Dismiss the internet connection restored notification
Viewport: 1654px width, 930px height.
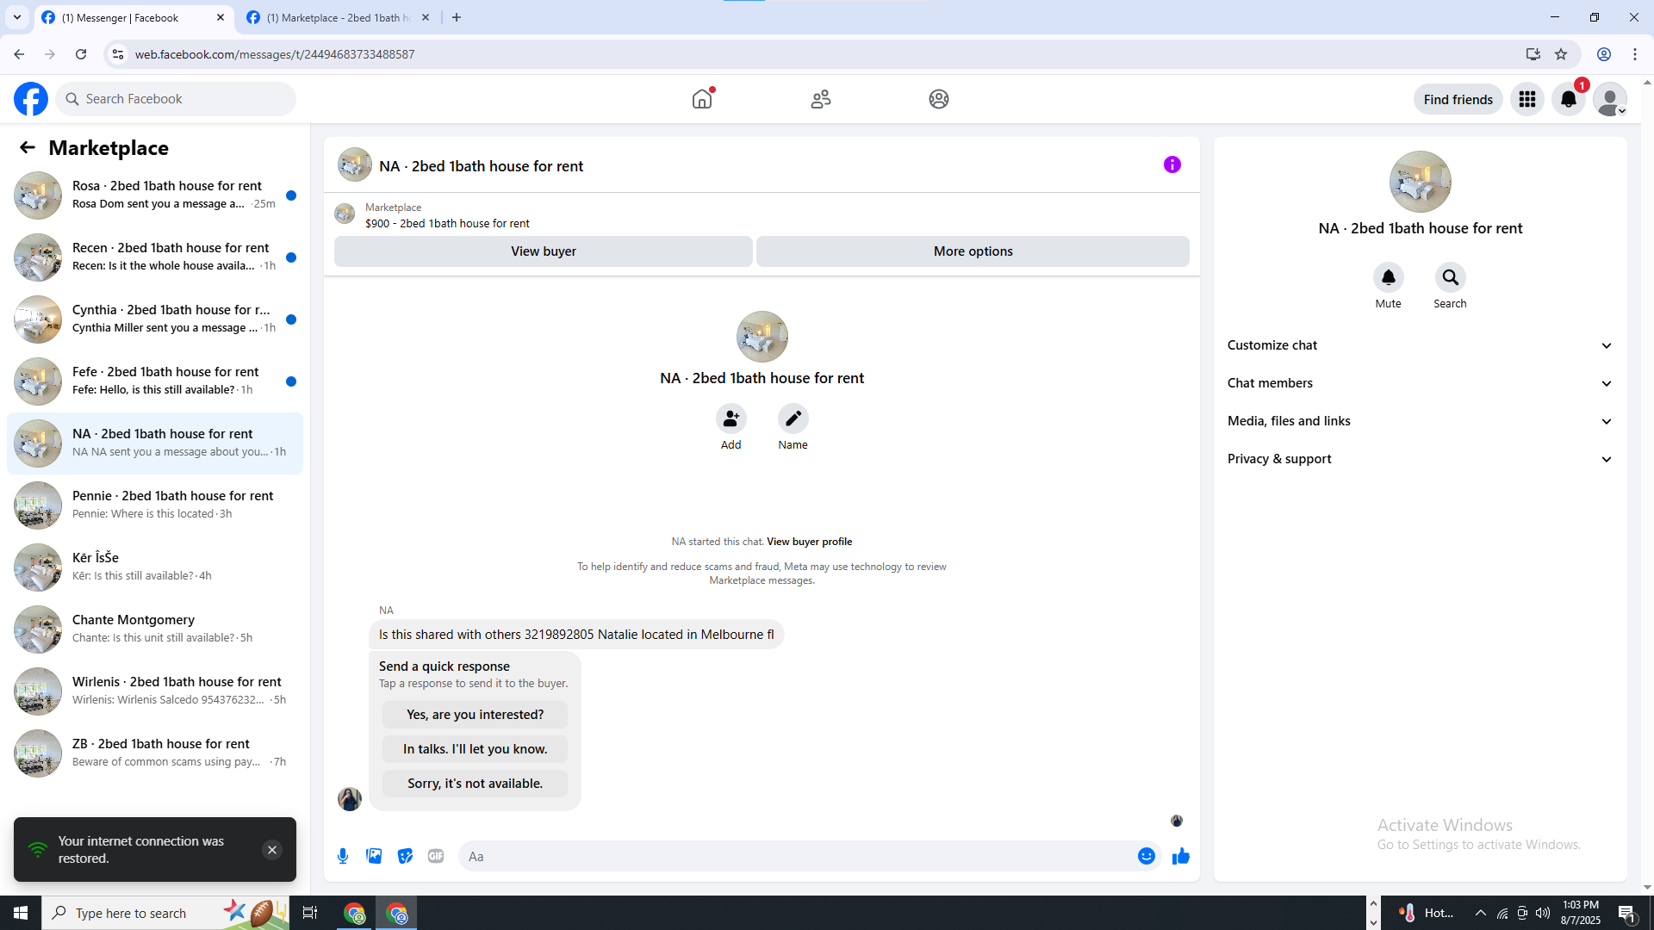click(x=271, y=850)
